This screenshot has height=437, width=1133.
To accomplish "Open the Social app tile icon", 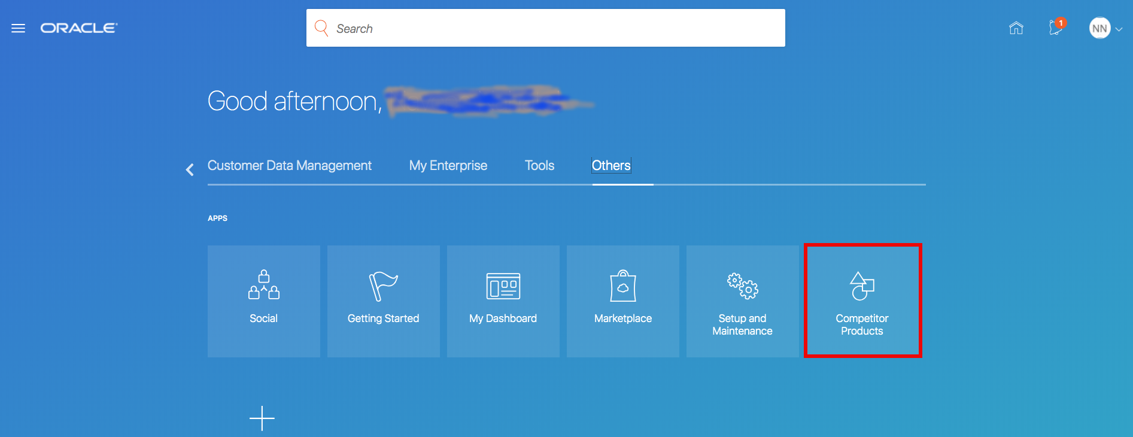I will tap(264, 284).
